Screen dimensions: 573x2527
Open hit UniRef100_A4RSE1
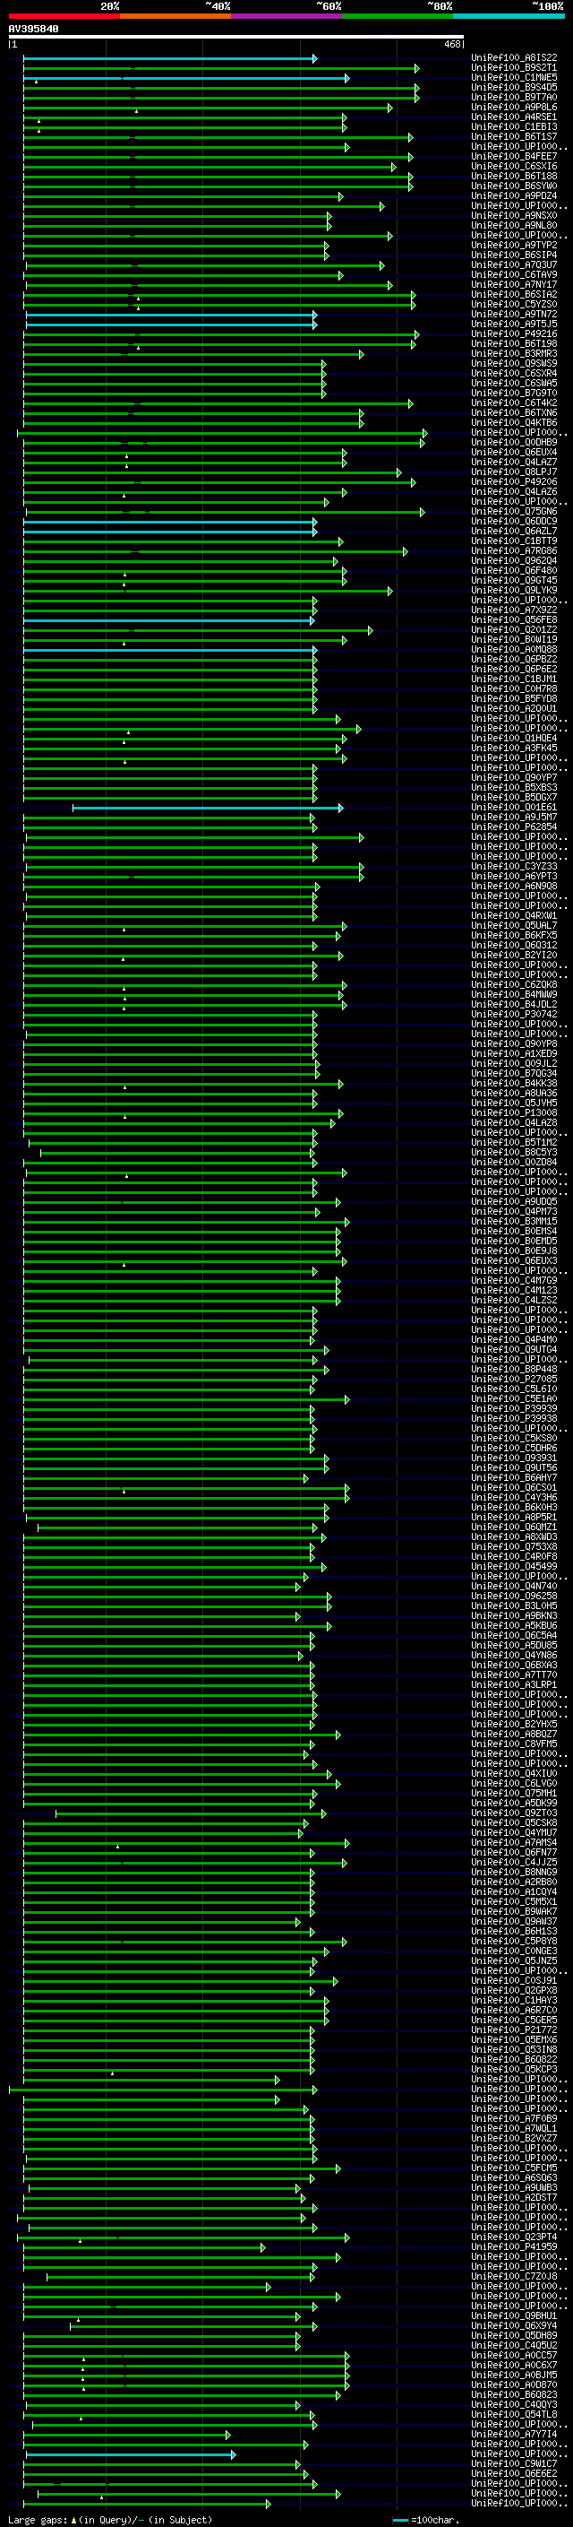click(514, 117)
